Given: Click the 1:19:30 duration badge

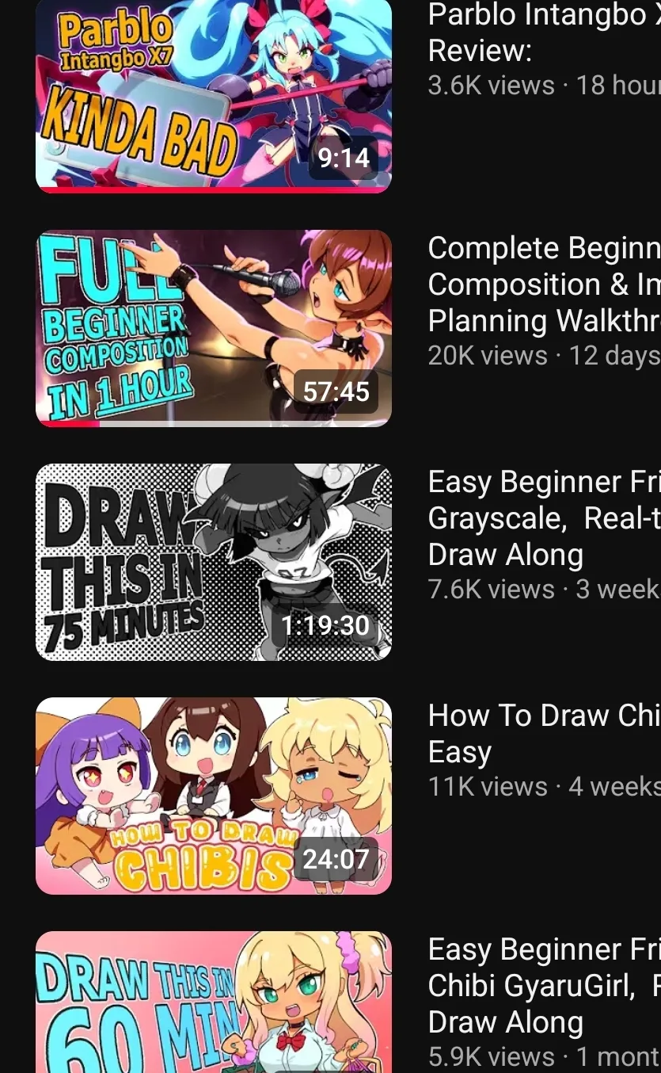Looking at the screenshot, I should coord(325,625).
